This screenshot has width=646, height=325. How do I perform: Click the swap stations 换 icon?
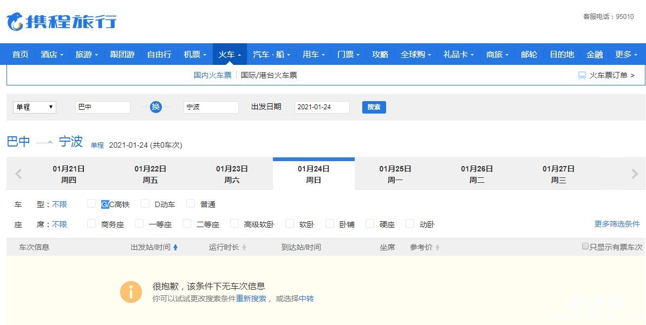click(x=156, y=107)
